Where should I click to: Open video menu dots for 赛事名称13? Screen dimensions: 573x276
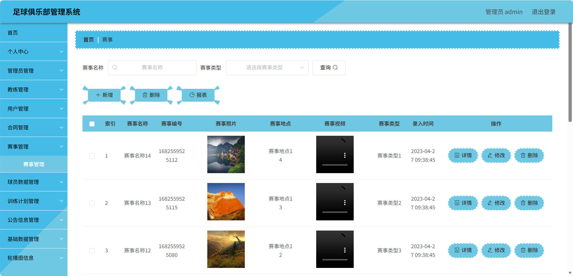pyautogui.click(x=345, y=203)
